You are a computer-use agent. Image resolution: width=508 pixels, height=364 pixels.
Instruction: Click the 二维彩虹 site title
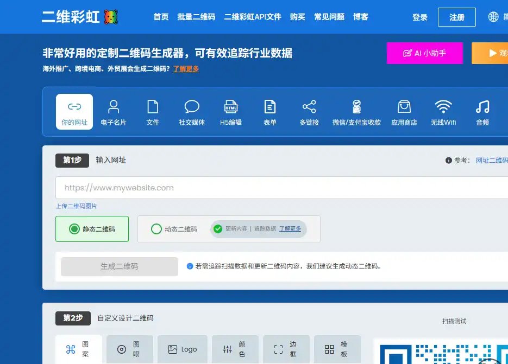(x=71, y=17)
